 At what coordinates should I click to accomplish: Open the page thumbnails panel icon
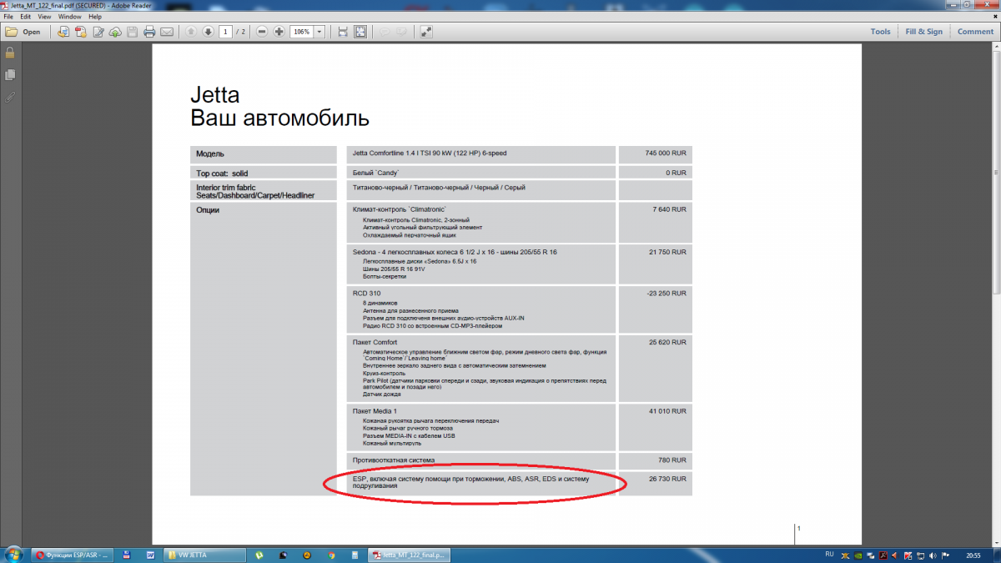(10, 75)
